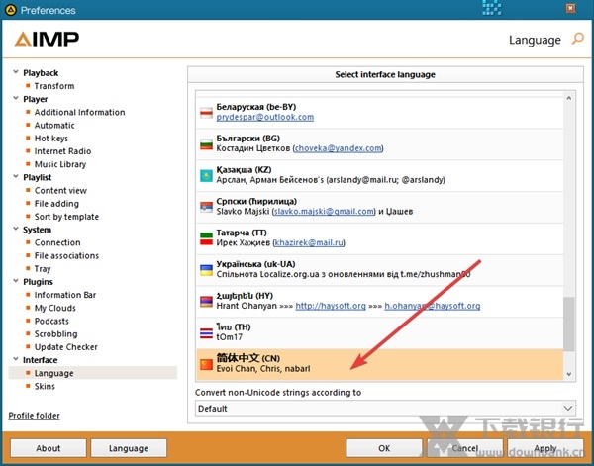Select Татарча (TT) language entry
This screenshot has width=594, height=466.
tap(376, 238)
